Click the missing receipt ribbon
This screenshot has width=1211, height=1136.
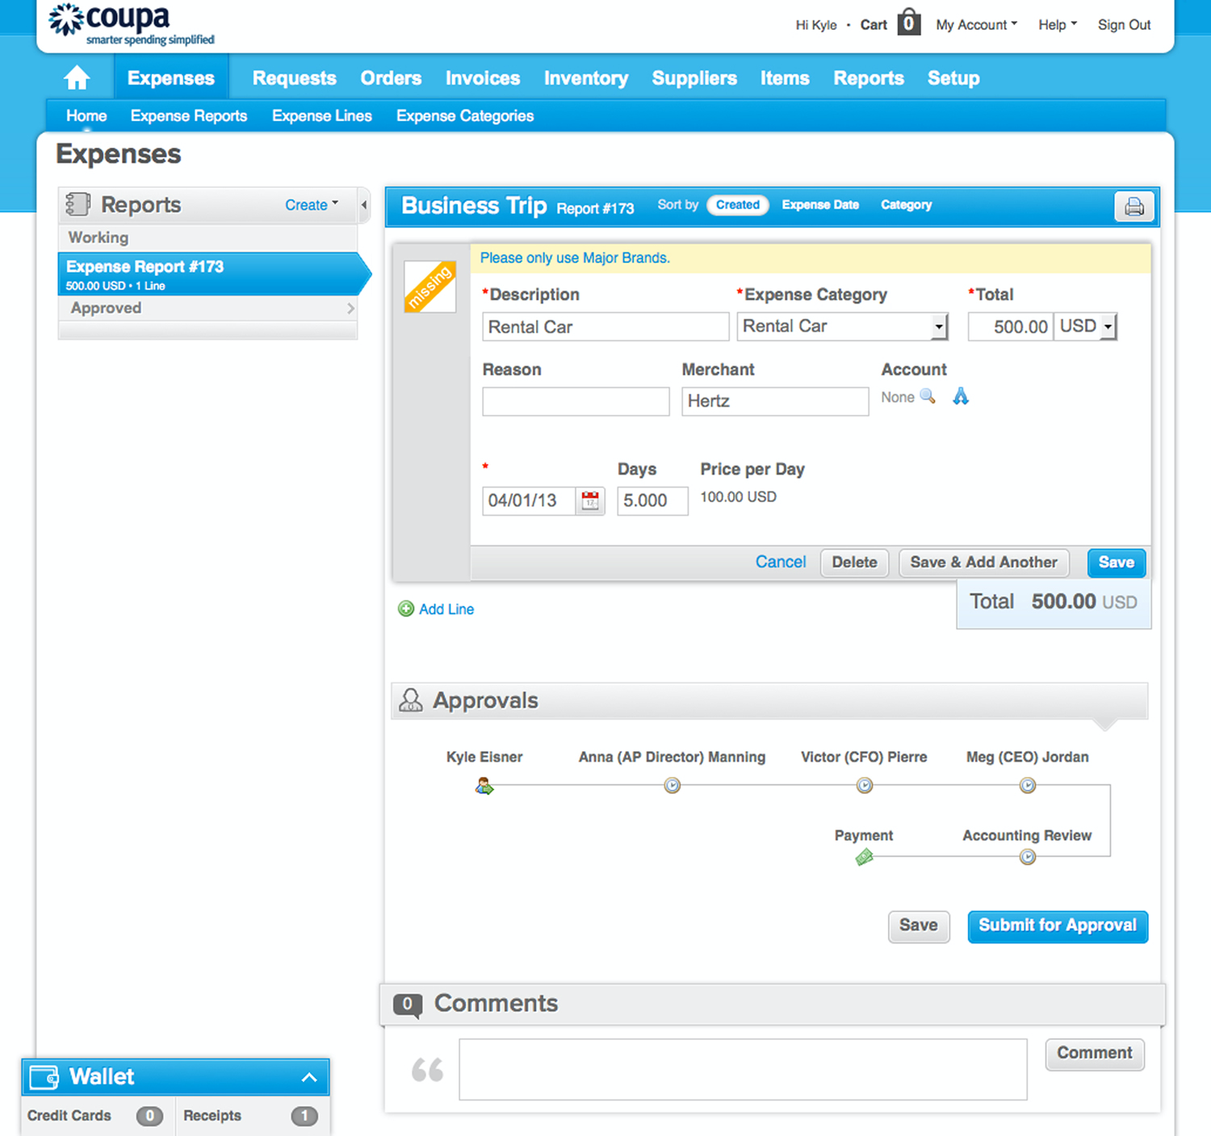click(x=430, y=286)
